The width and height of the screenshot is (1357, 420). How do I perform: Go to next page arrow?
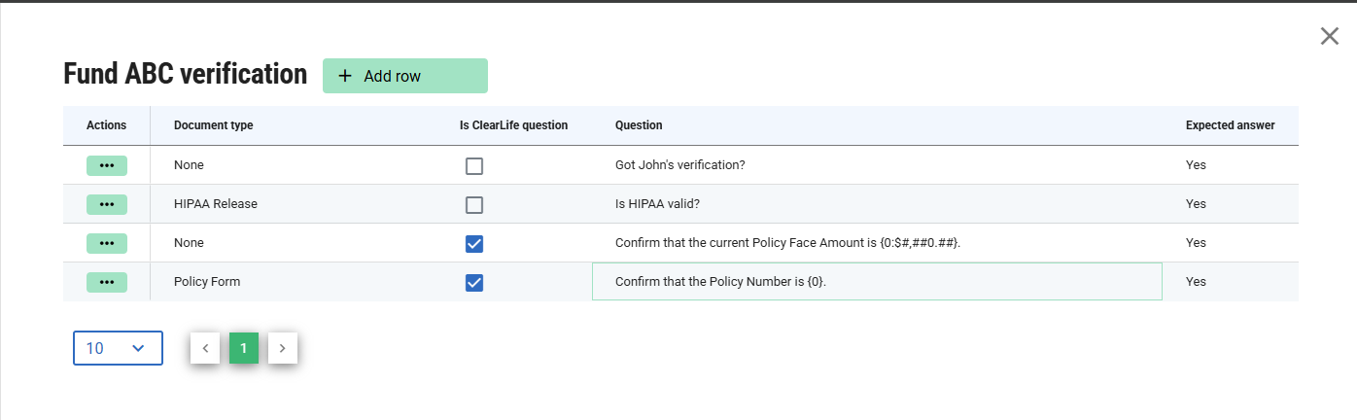pos(283,348)
